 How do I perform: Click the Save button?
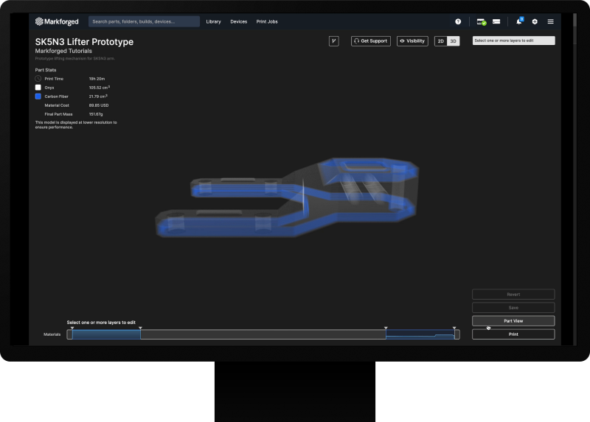[x=513, y=307]
